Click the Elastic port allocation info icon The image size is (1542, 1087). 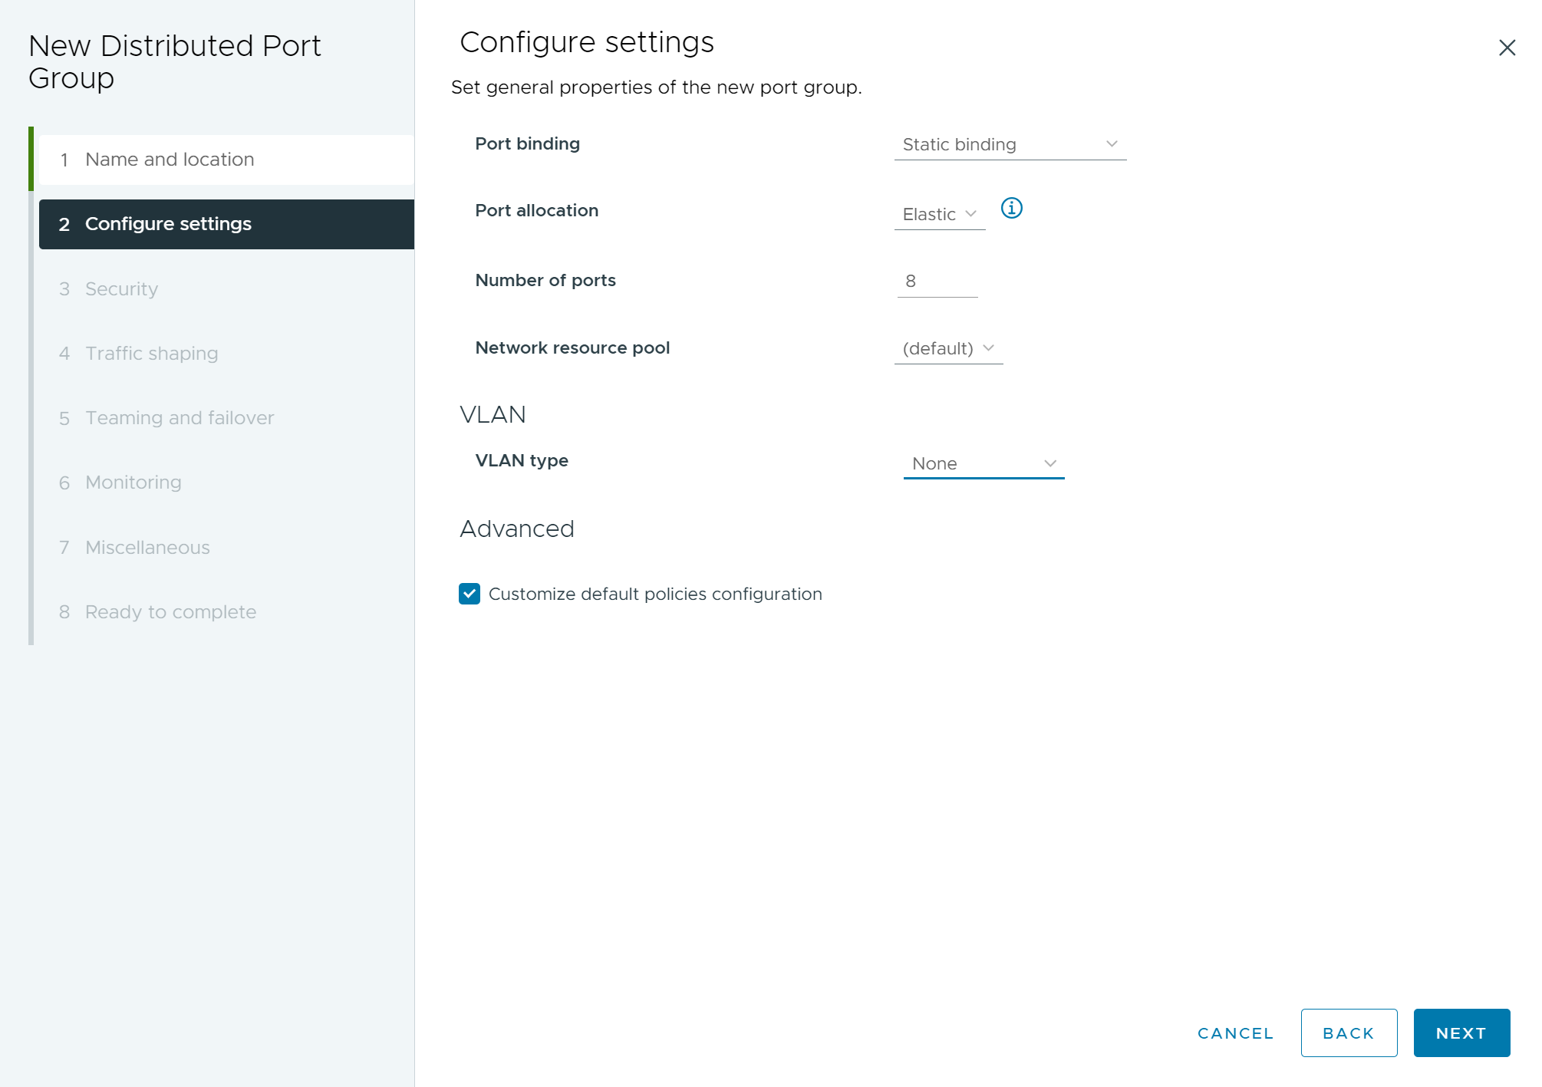point(1010,209)
